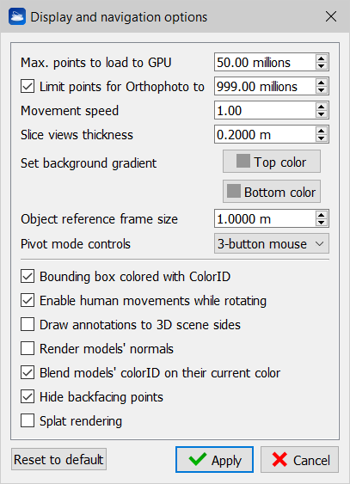
Task: Enable Draw annotations to 3D scene sides
Action: (28, 324)
